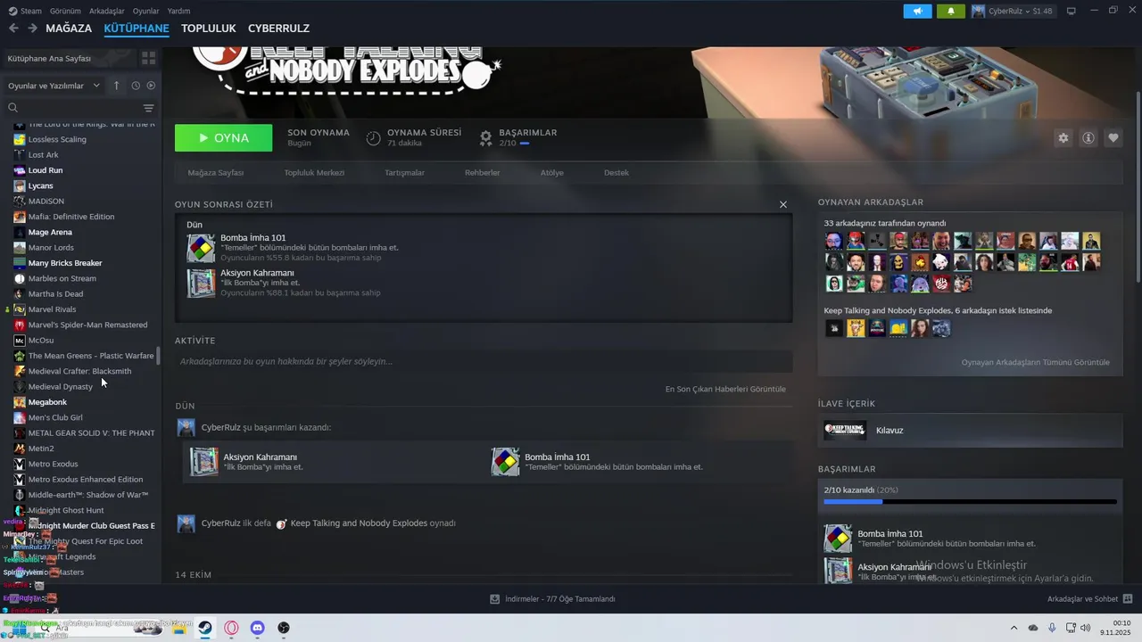The width and height of the screenshot is (1142, 642).
Task: Go to TOPLULUK tab
Action: pyautogui.click(x=208, y=29)
